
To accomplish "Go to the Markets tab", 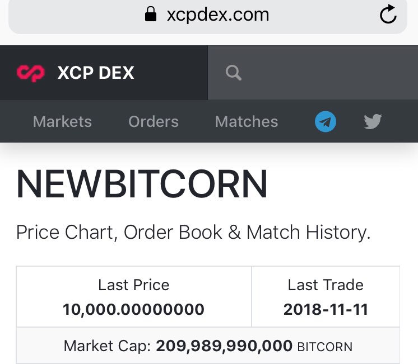I will point(62,121).
